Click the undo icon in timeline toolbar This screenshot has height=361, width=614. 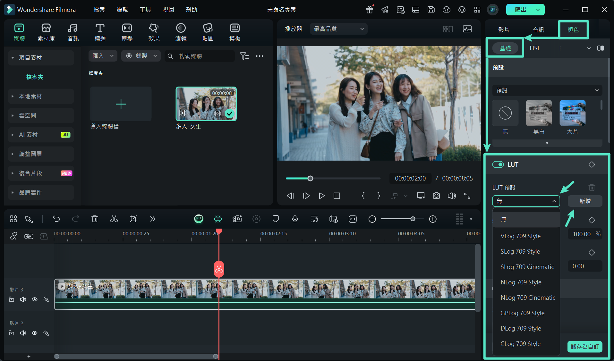pyautogui.click(x=56, y=219)
